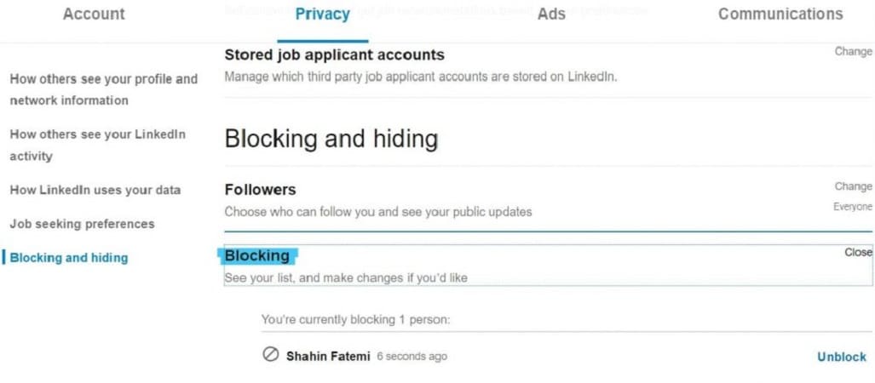Click the Followers setting heading
Screen dimensions: 875x383
click(260, 190)
